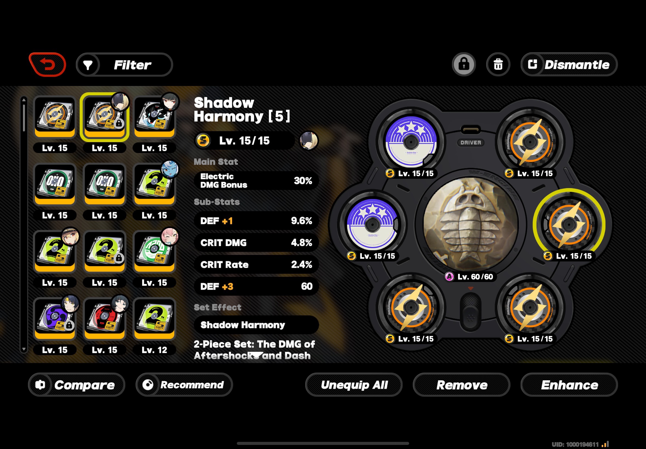Click the Remove button

(x=462, y=385)
